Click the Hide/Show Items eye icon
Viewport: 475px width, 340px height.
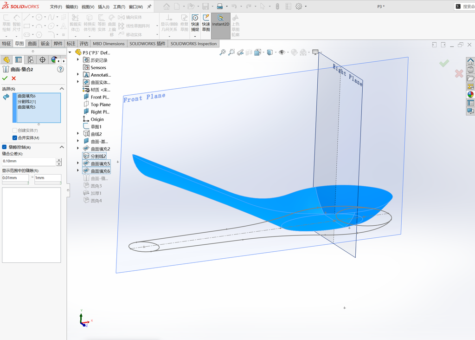coord(282,52)
